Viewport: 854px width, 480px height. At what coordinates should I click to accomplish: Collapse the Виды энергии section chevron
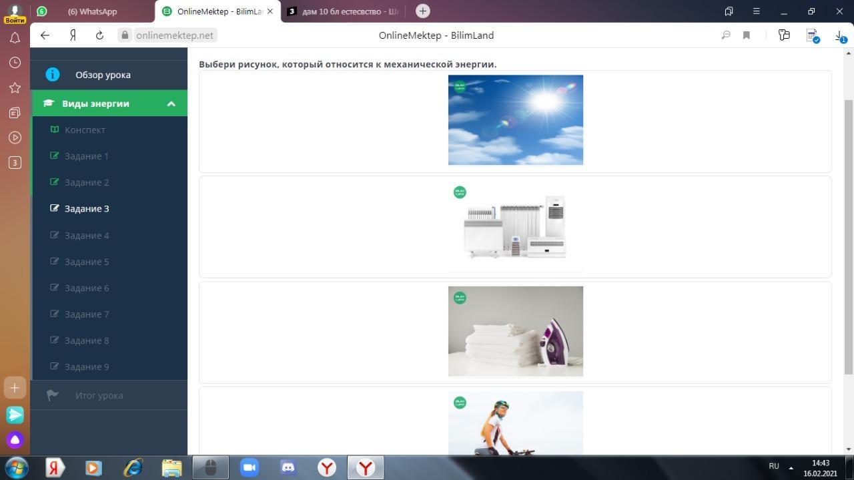tap(171, 103)
